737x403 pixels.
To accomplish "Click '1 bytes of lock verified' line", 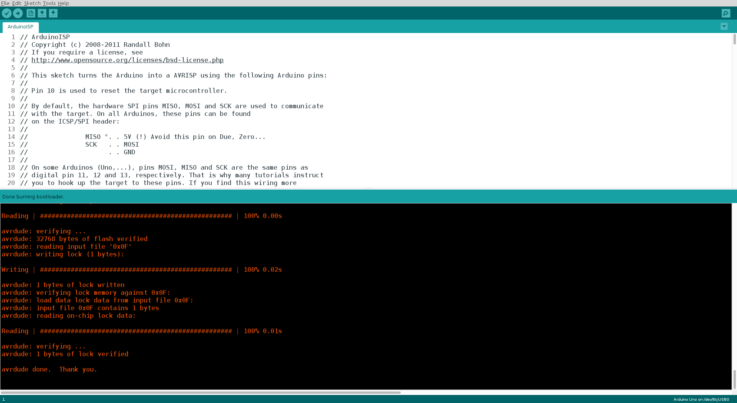I will [x=65, y=354].
